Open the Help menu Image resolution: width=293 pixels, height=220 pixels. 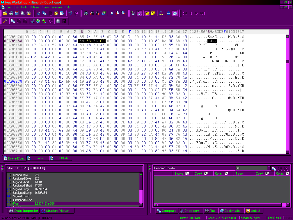(68, 7)
